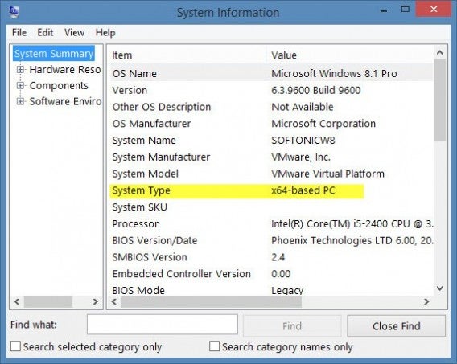Enable Search selected category only checkbox

tap(15, 346)
